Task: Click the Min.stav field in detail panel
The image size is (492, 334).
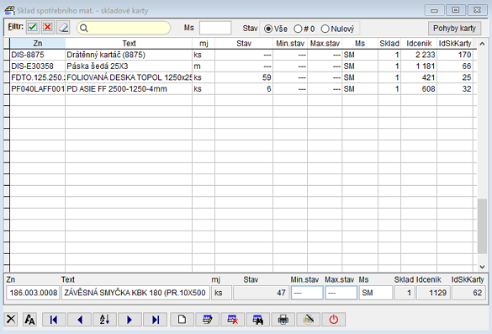Action: (x=307, y=293)
